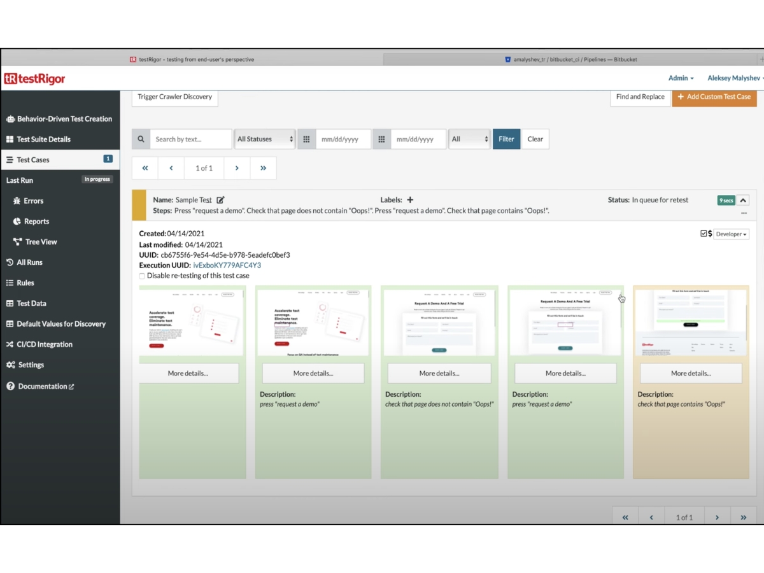Go to previous page in top pagination
764x573 pixels.
pyautogui.click(x=171, y=168)
